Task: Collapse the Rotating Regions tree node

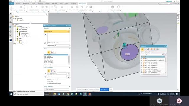Action: (x=16, y=32)
